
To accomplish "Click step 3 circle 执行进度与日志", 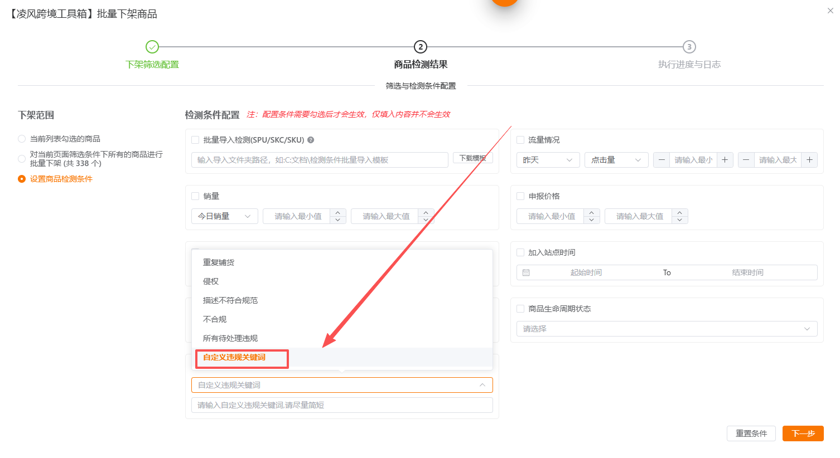I will click(689, 47).
